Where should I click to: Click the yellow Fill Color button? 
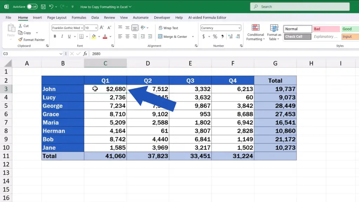tap(94, 37)
